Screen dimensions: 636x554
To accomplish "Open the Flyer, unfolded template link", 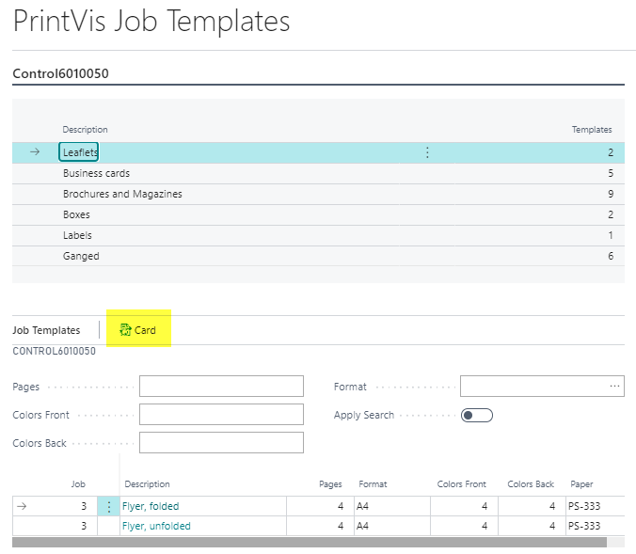I will (156, 526).
